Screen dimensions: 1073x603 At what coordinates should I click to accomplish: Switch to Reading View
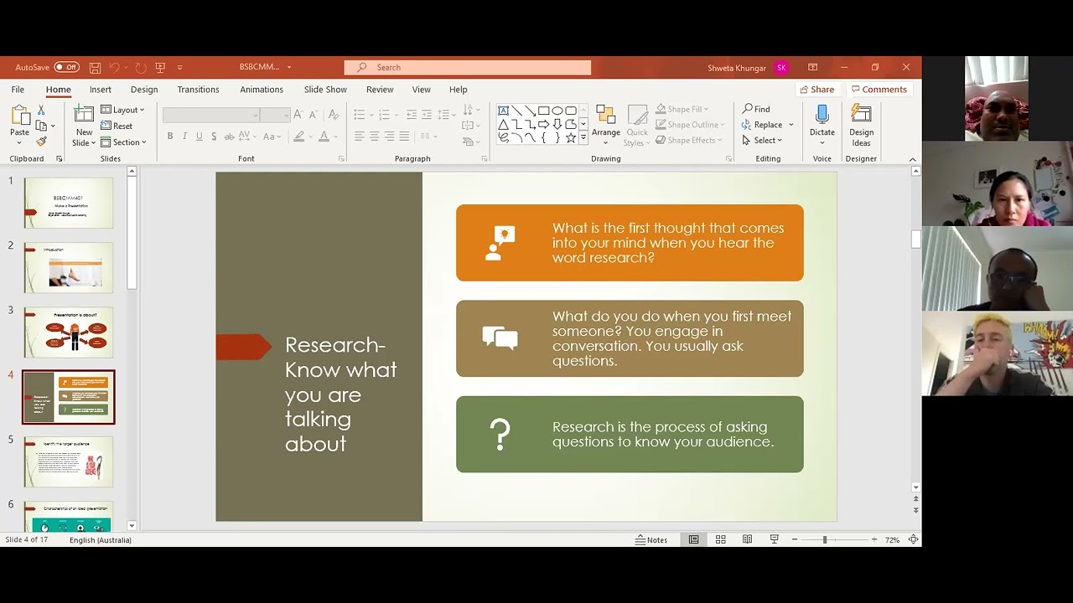[747, 540]
